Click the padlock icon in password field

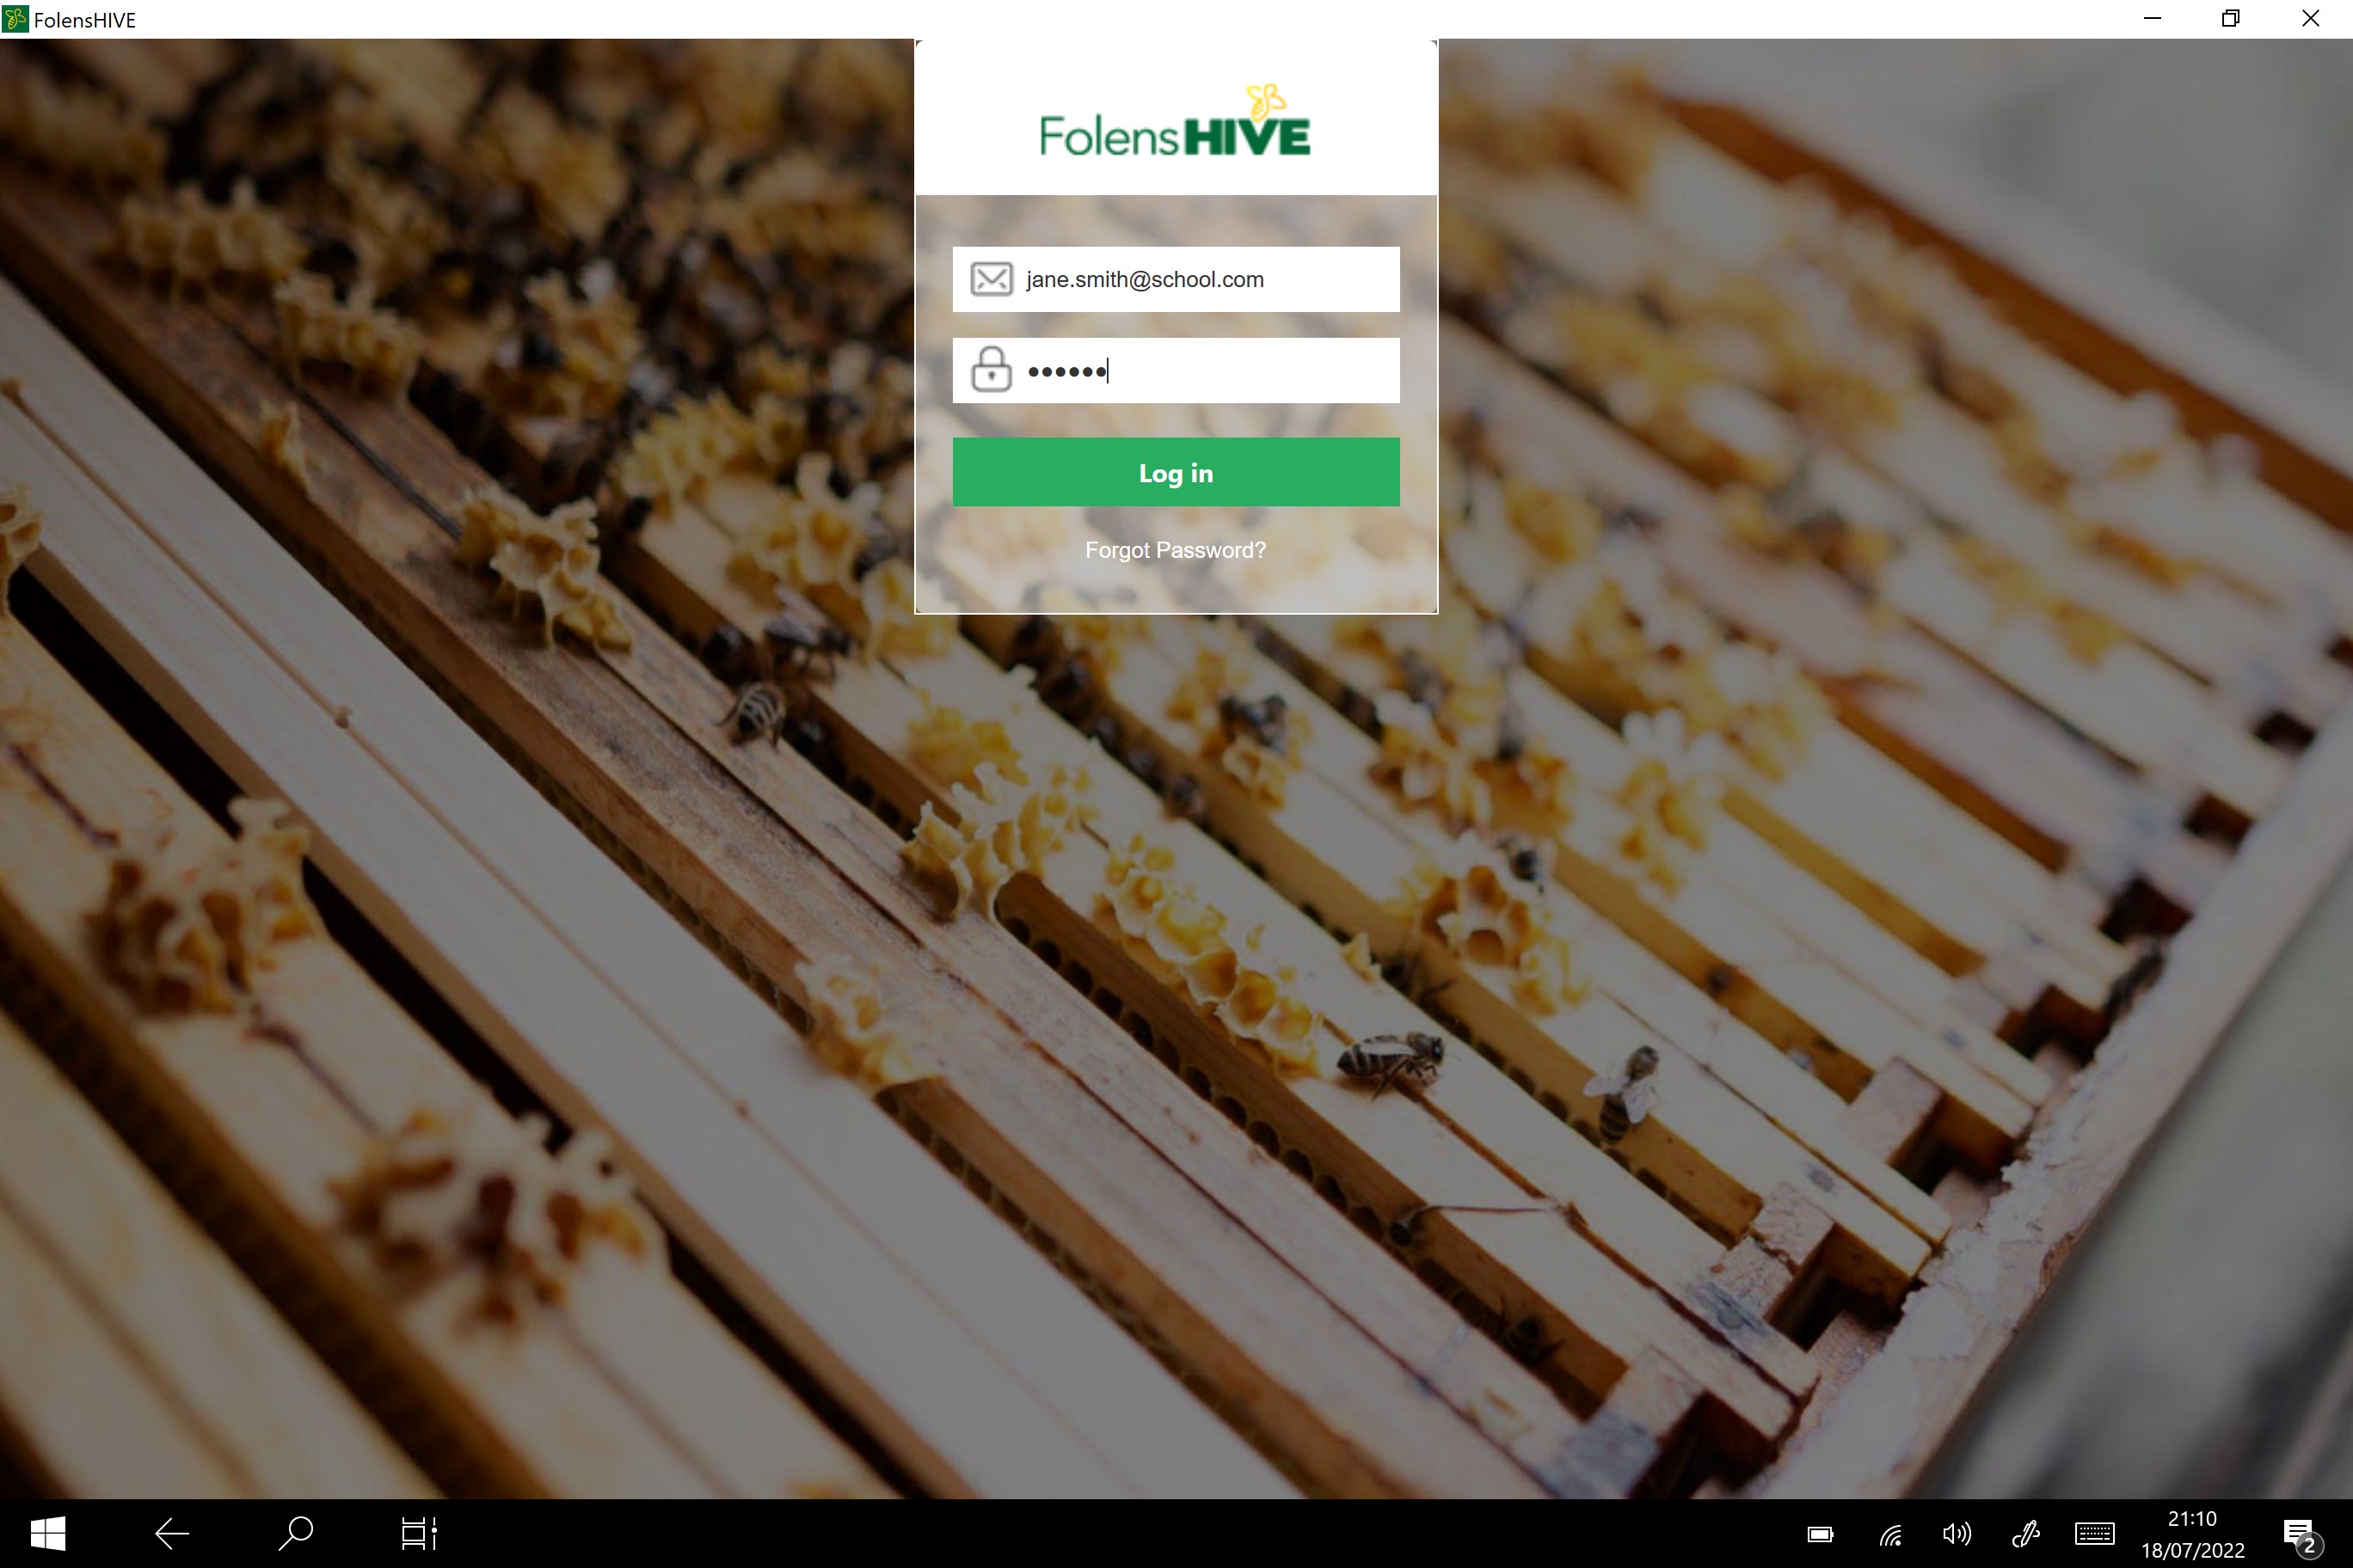click(992, 370)
